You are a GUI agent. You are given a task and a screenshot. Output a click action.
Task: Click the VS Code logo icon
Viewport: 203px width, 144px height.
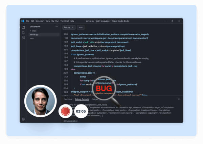pos(23,21)
